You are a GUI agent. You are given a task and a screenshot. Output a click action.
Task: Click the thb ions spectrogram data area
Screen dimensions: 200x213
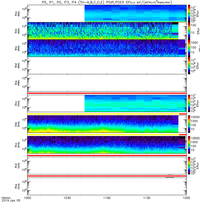point(103,124)
